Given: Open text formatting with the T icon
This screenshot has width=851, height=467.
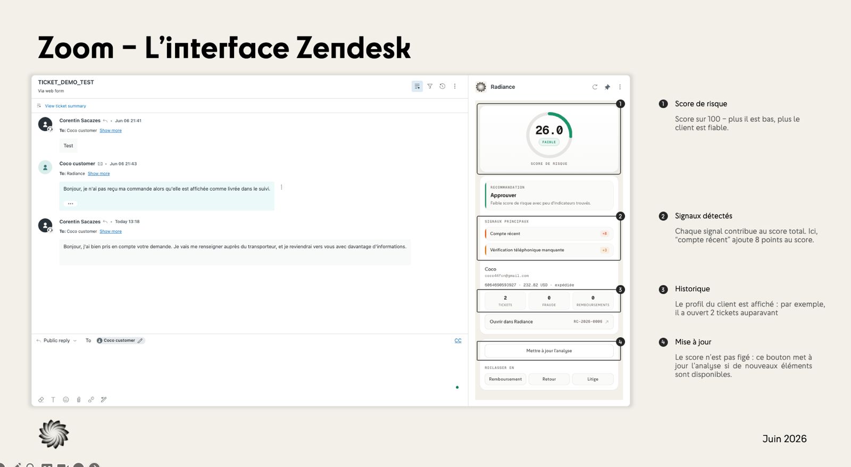Looking at the screenshot, I should (x=53, y=400).
